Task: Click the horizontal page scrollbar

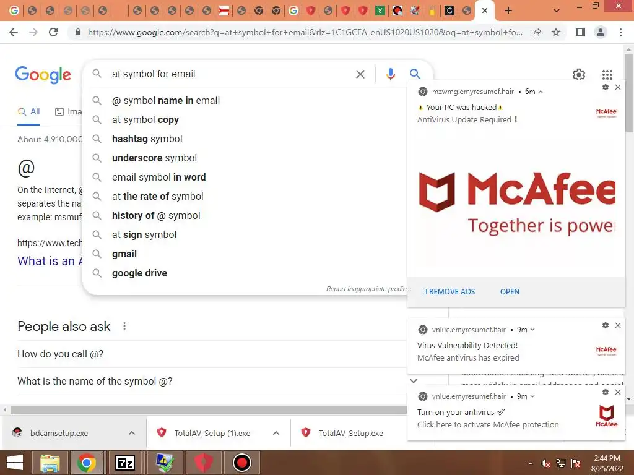Action: pos(209,409)
